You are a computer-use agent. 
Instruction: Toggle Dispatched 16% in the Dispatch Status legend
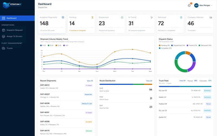pos(178,45)
